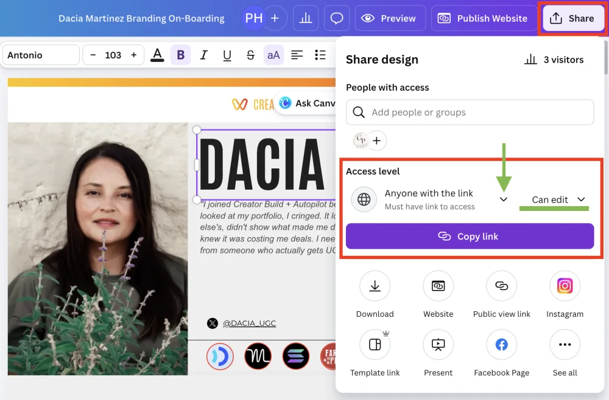
Task: Open the text case (aA) option
Action: point(273,55)
